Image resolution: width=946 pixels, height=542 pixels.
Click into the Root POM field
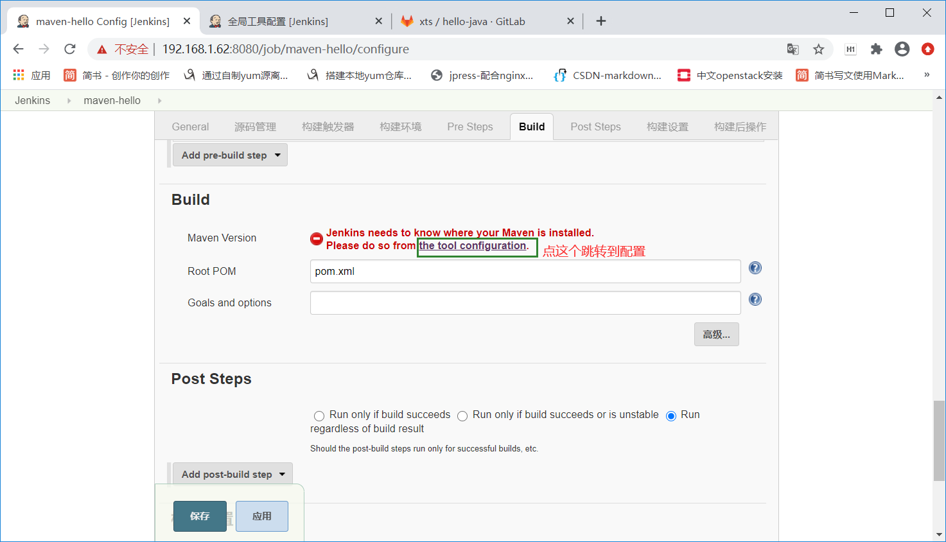pos(525,271)
